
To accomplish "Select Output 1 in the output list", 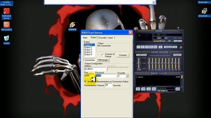I will pyautogui.click(x=89, y=45).
